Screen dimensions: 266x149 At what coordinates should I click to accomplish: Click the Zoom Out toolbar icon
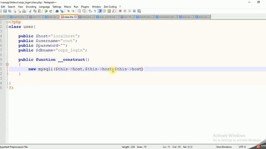(x=73, y=11)
